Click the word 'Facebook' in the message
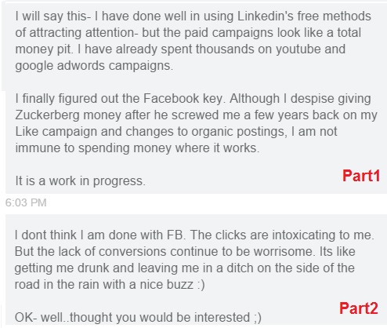Viewport: 387px width, 328px height. tap(171, 99)
